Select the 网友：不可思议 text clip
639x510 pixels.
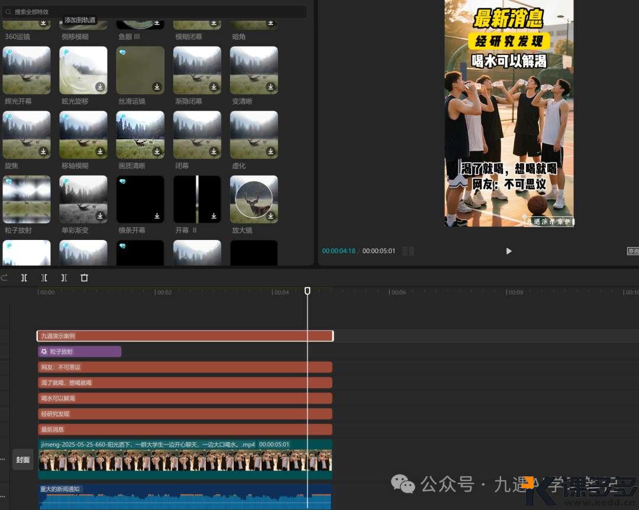coord(185,367)
